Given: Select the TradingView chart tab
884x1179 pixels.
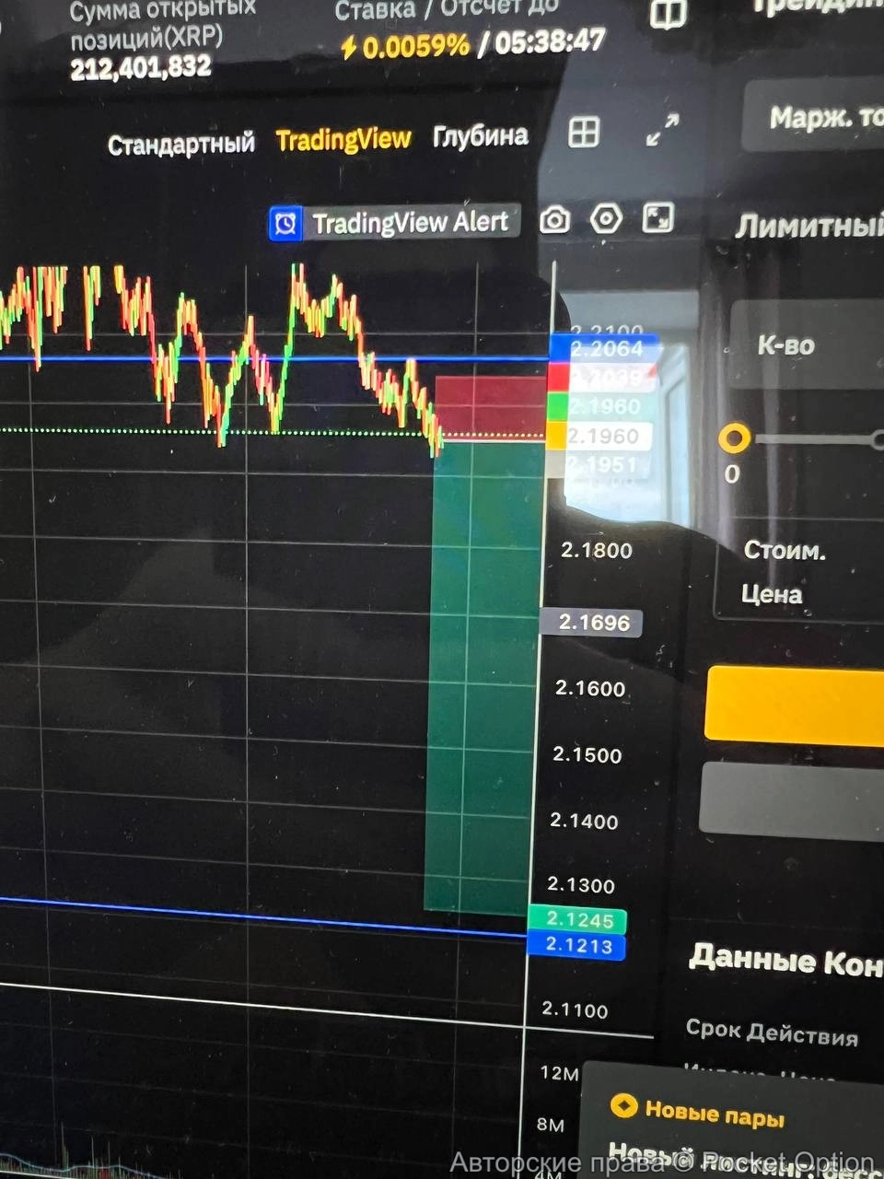Looking at the screenshot, I should (x=343, y=140).
